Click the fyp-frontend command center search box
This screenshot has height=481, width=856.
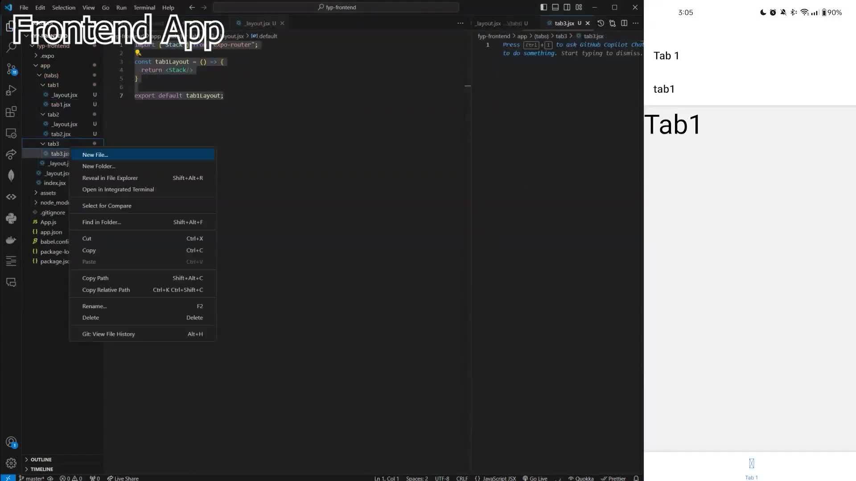point(336,7)
